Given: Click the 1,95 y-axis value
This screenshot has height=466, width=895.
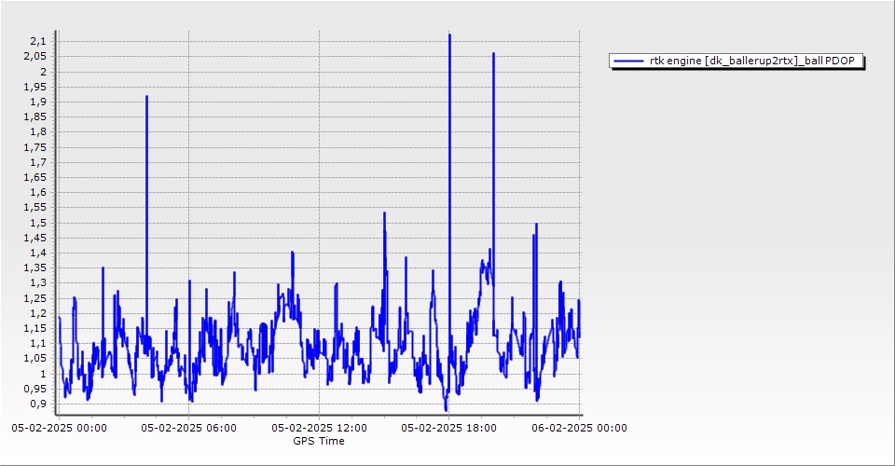Looking at the screenshot, I should (34, 87).
